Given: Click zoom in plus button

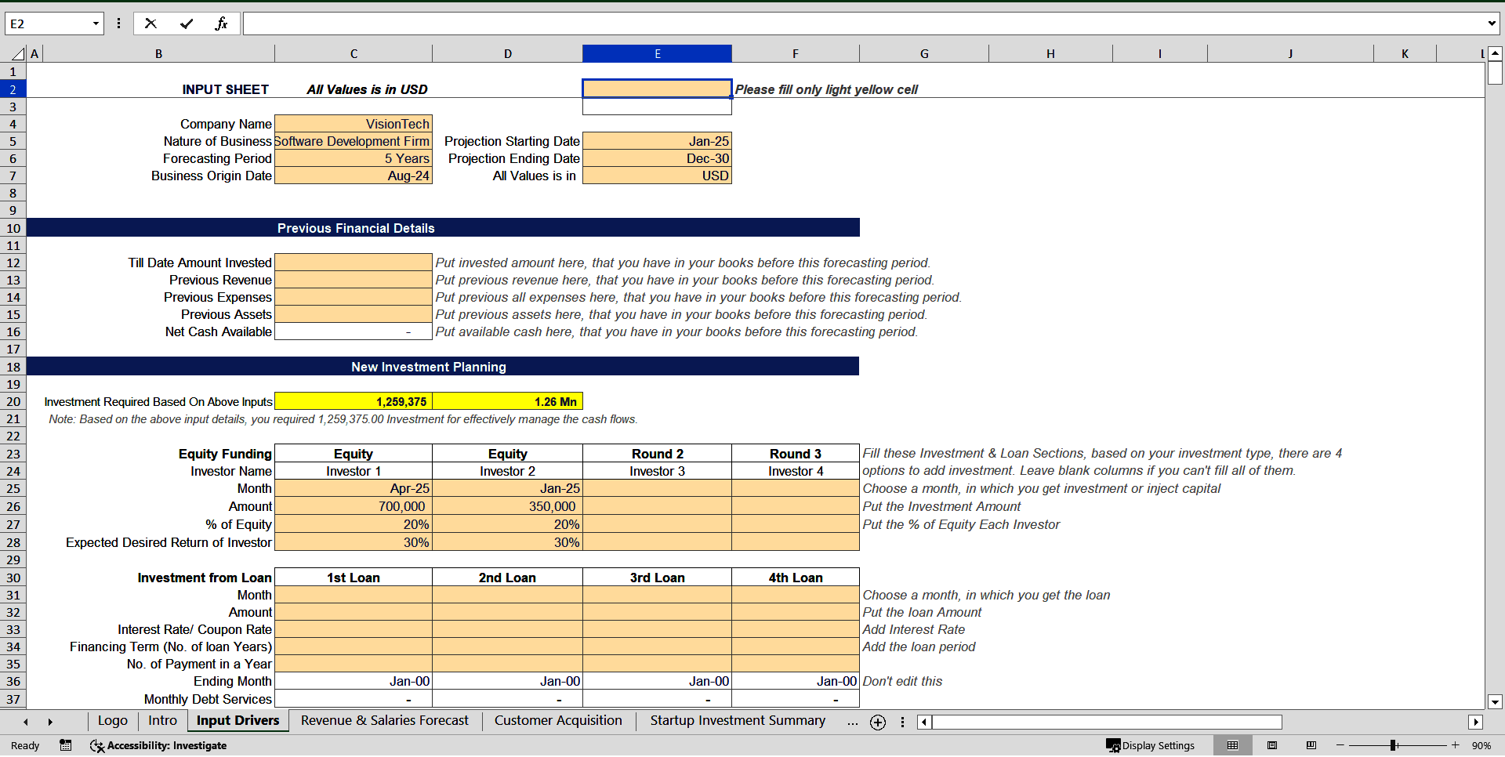Looking at the screenshot, I should (1456, 745).
